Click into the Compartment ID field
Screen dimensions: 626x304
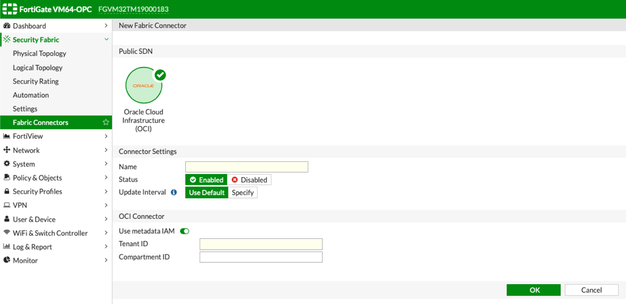[x=261, y=258]
